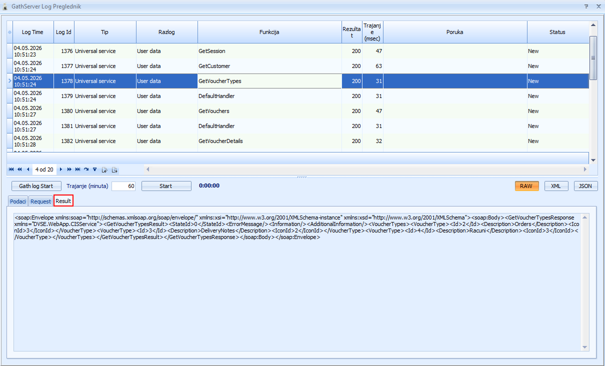Open the filter funnel icon in navigator
Screen dimensions: 605x366
(x=94, y=169)
